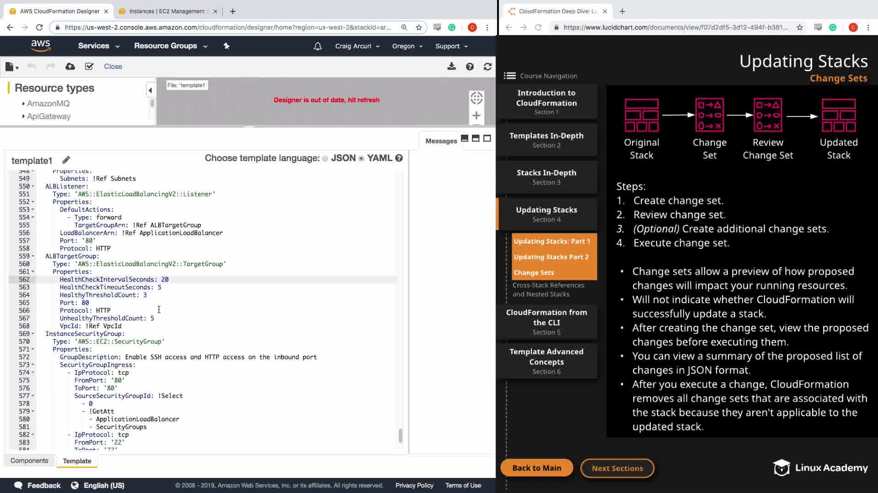Click the download template icon
The width and height of the screenshot is (878, 493).
[451, 67]
